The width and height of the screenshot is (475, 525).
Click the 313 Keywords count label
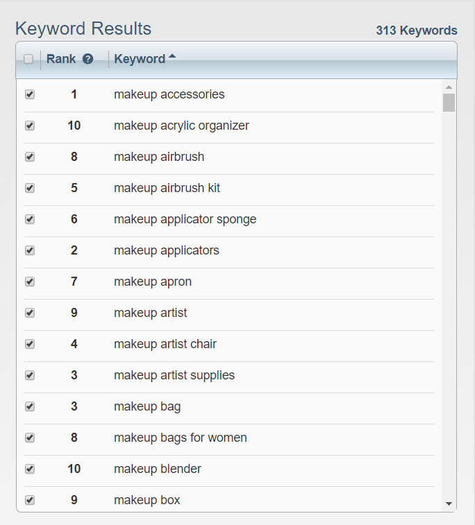click(x=417, y=31)
